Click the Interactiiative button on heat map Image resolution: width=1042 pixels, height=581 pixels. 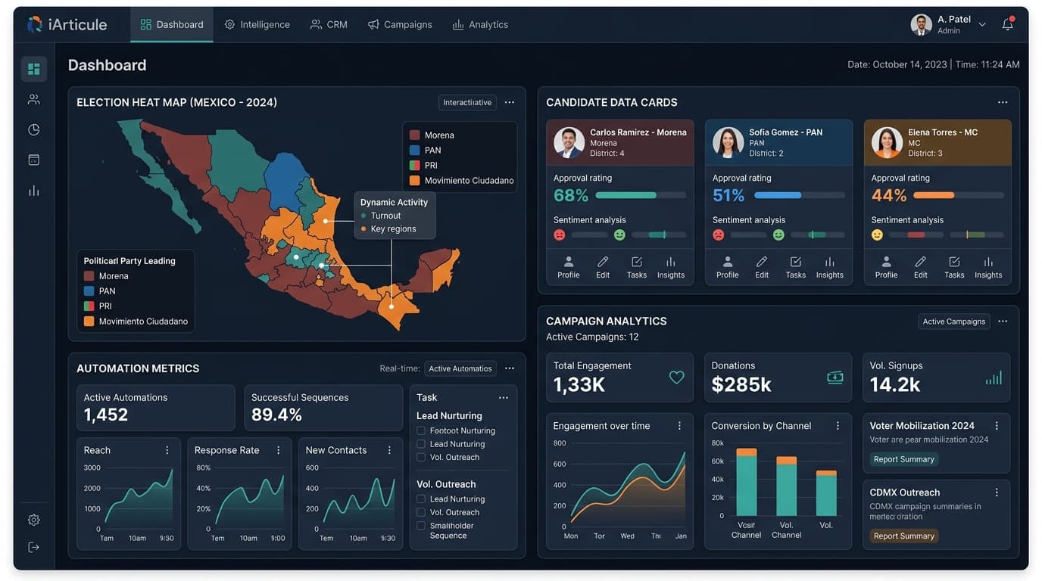(467, 102)
